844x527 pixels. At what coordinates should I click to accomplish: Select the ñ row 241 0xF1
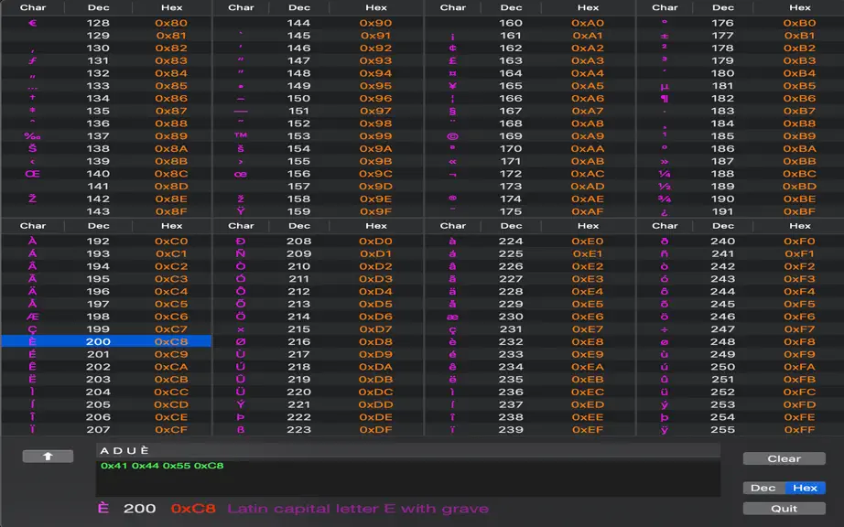(741, 253)
